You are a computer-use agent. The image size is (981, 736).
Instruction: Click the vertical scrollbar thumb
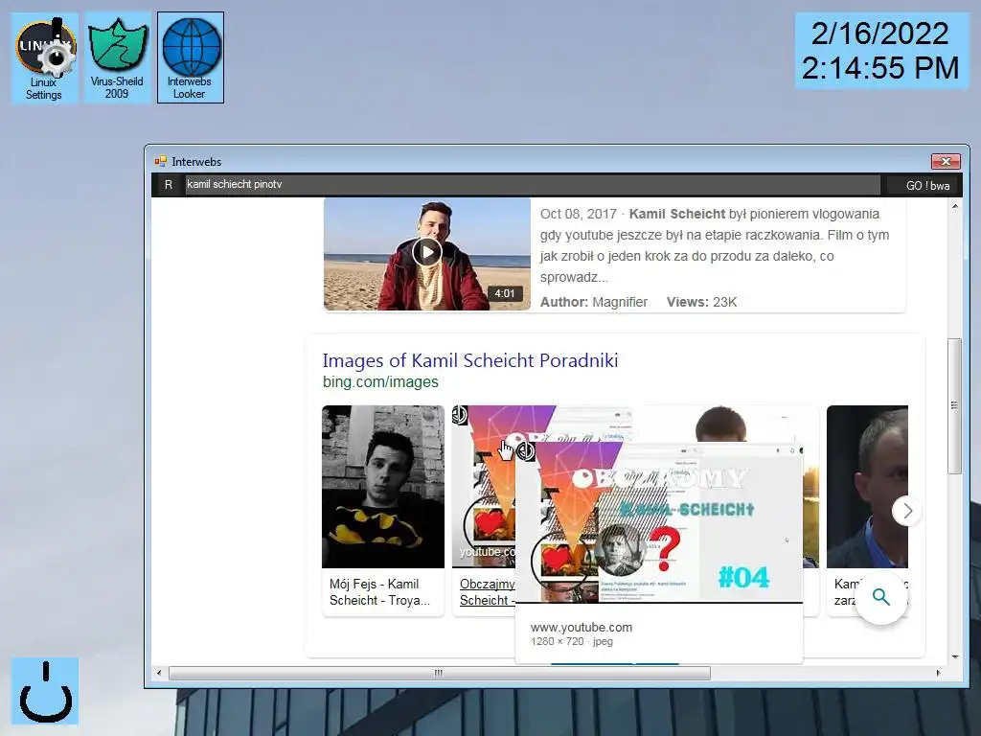click(955, 405)
